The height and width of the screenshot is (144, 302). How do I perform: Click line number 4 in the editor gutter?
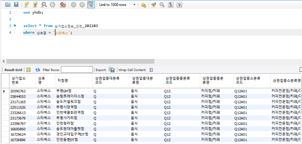coord(10,32)
